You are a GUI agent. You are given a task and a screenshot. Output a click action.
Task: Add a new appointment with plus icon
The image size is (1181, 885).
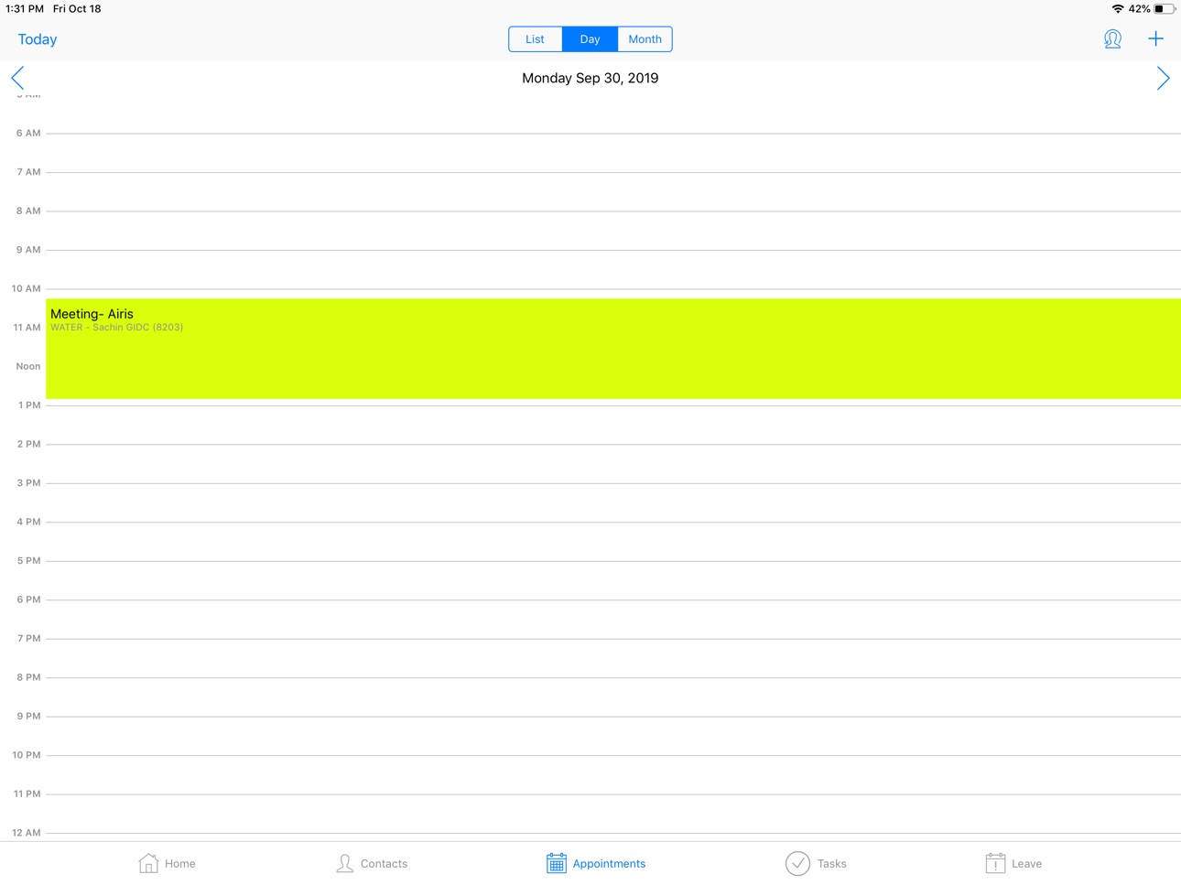click(1155, 38)
